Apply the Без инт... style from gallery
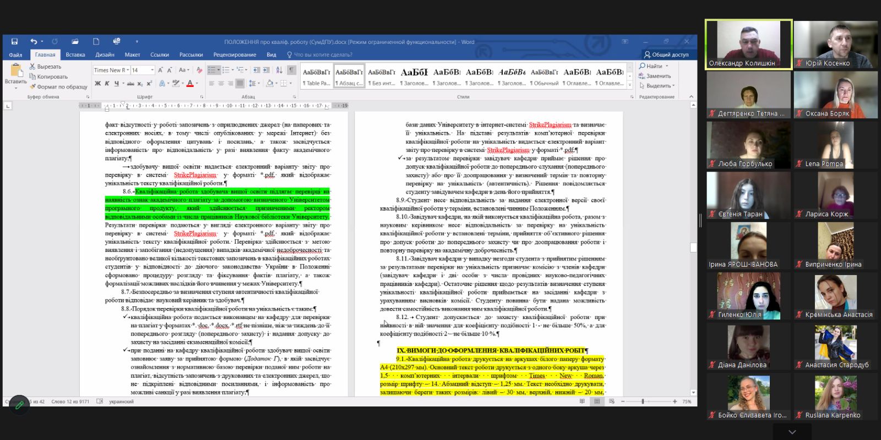Screen dimensions: 881x440 point(382,76)
